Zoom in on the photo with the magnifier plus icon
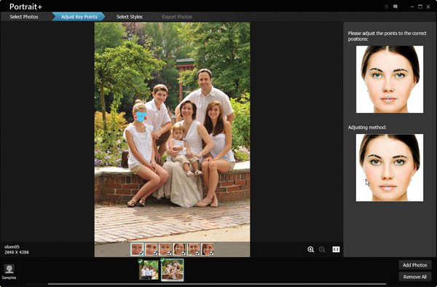This screenshot has width=437, height=287. [310, 249]
